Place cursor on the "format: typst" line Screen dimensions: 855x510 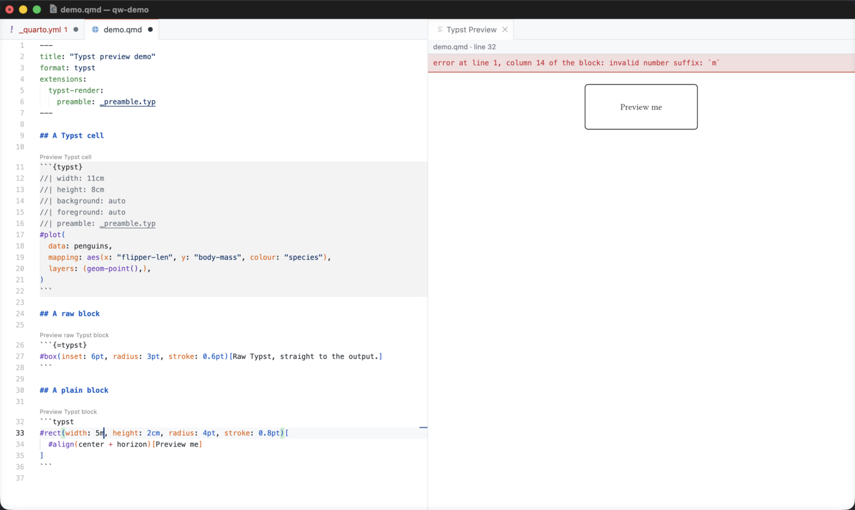(x=67, y=68)
